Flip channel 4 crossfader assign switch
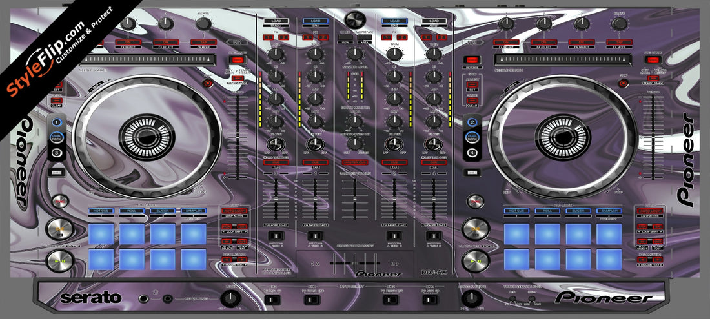710x319 pixels. 434,236
